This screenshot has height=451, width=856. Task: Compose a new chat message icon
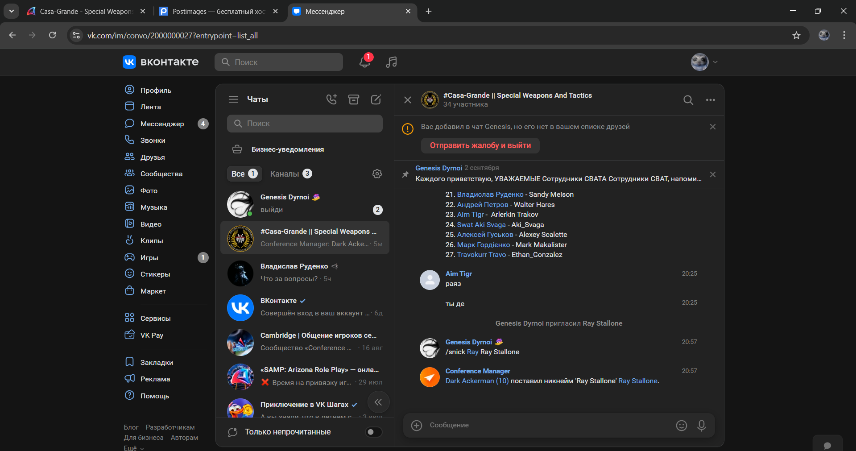376,99
